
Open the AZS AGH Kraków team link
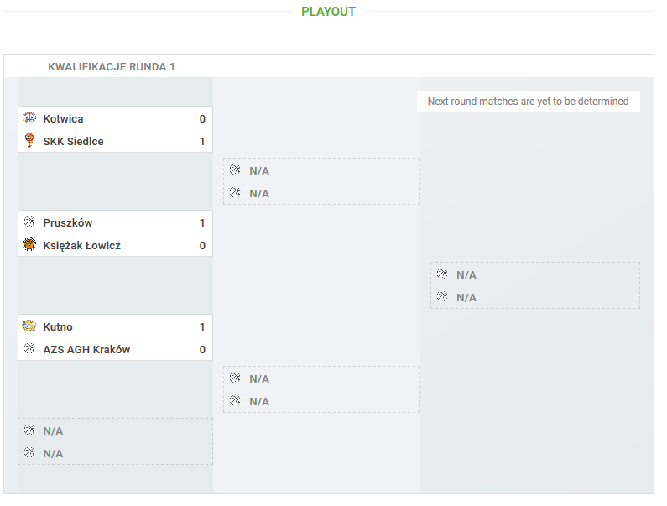86,349
